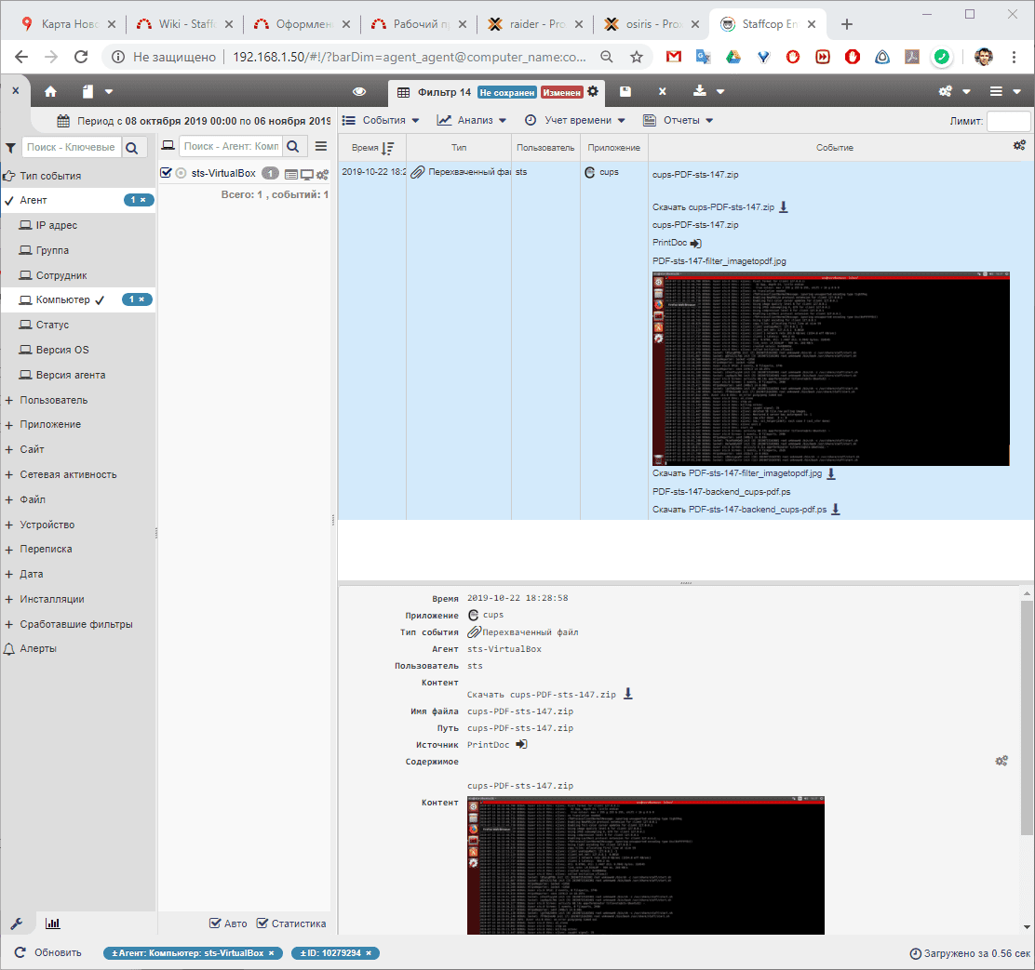Image resolution: width=1035 pixels, height=970 pixels.
Task: Toggle the Статистика checkbox
Action: pyautogui.click(x=262, y=923)
